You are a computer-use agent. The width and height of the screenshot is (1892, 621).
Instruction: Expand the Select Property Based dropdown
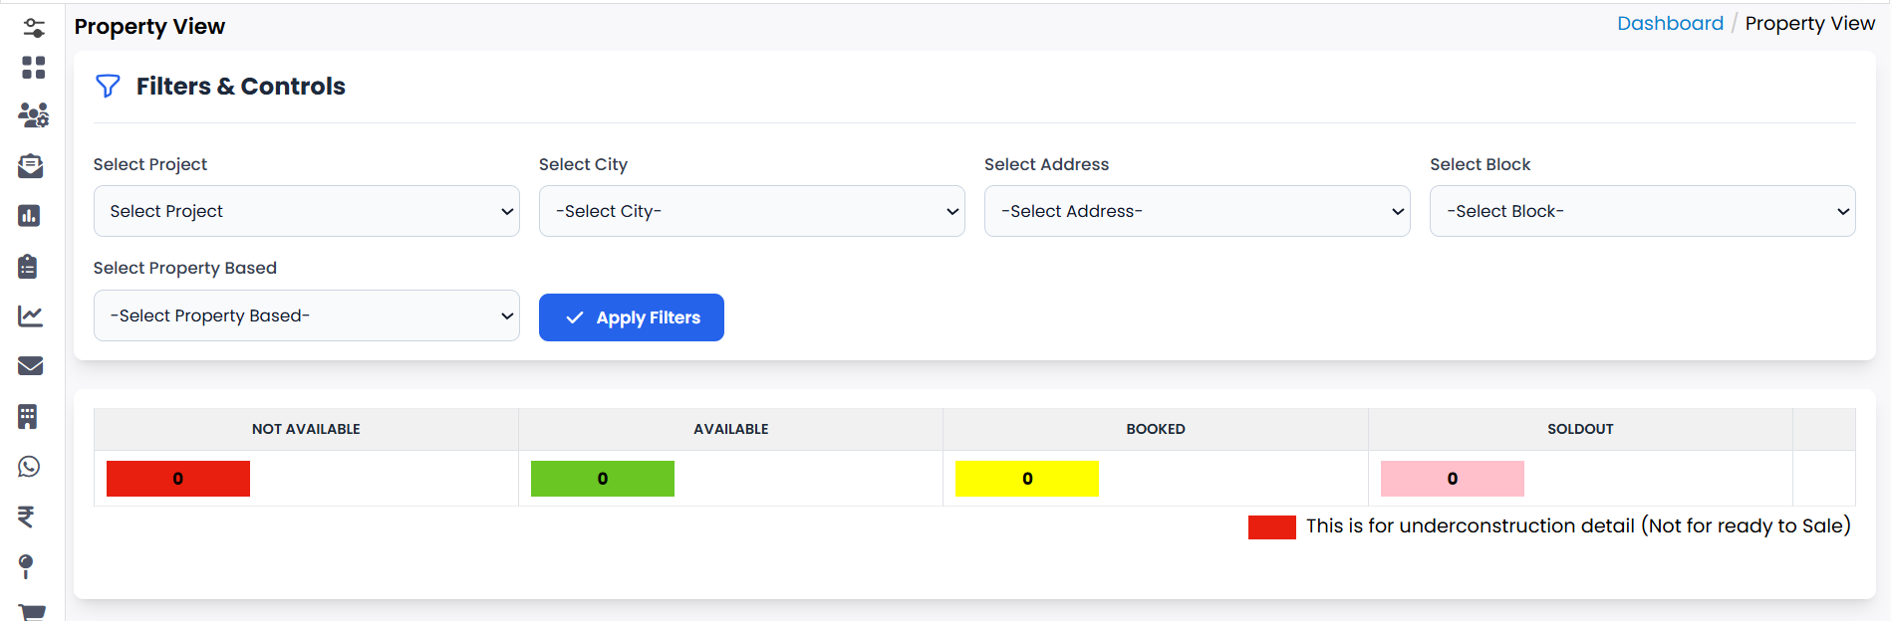[306, 315]
